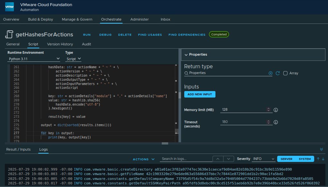Click the VMware logo icon
Viewport: 328px width, 187px height.
(9, 7)
